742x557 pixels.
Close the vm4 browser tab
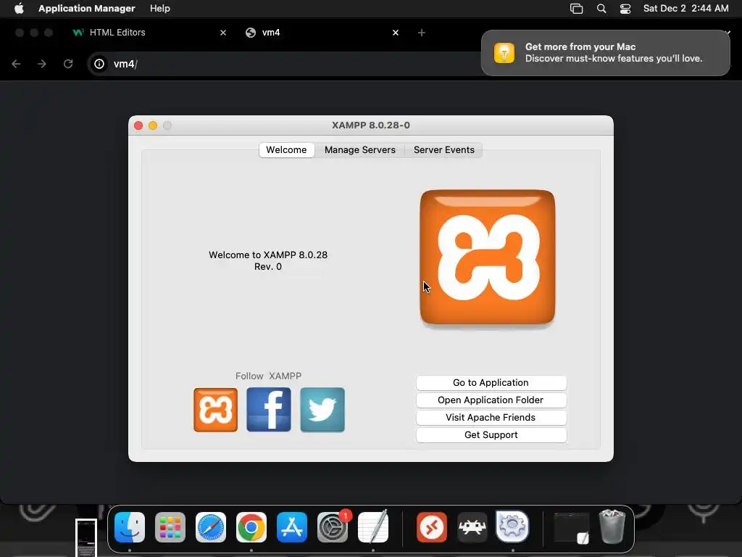point(396,33)
